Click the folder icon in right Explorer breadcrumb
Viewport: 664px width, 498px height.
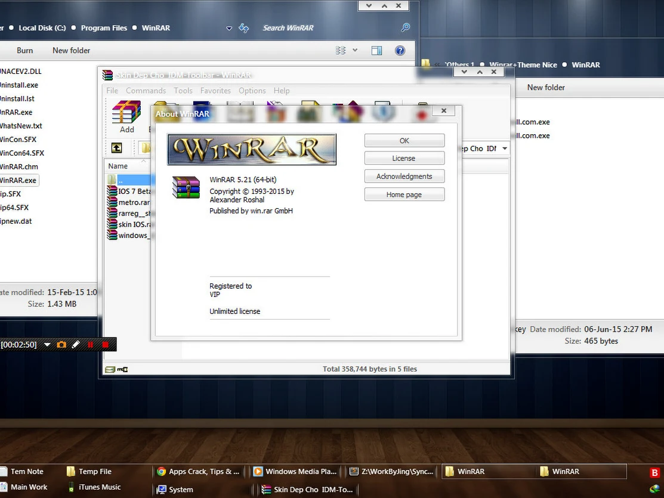click(425, 64)
